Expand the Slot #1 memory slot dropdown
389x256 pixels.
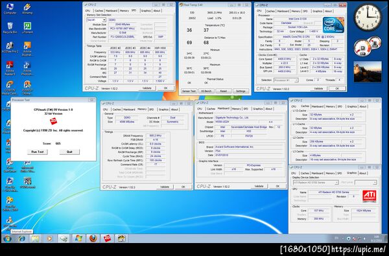point(96,20)
